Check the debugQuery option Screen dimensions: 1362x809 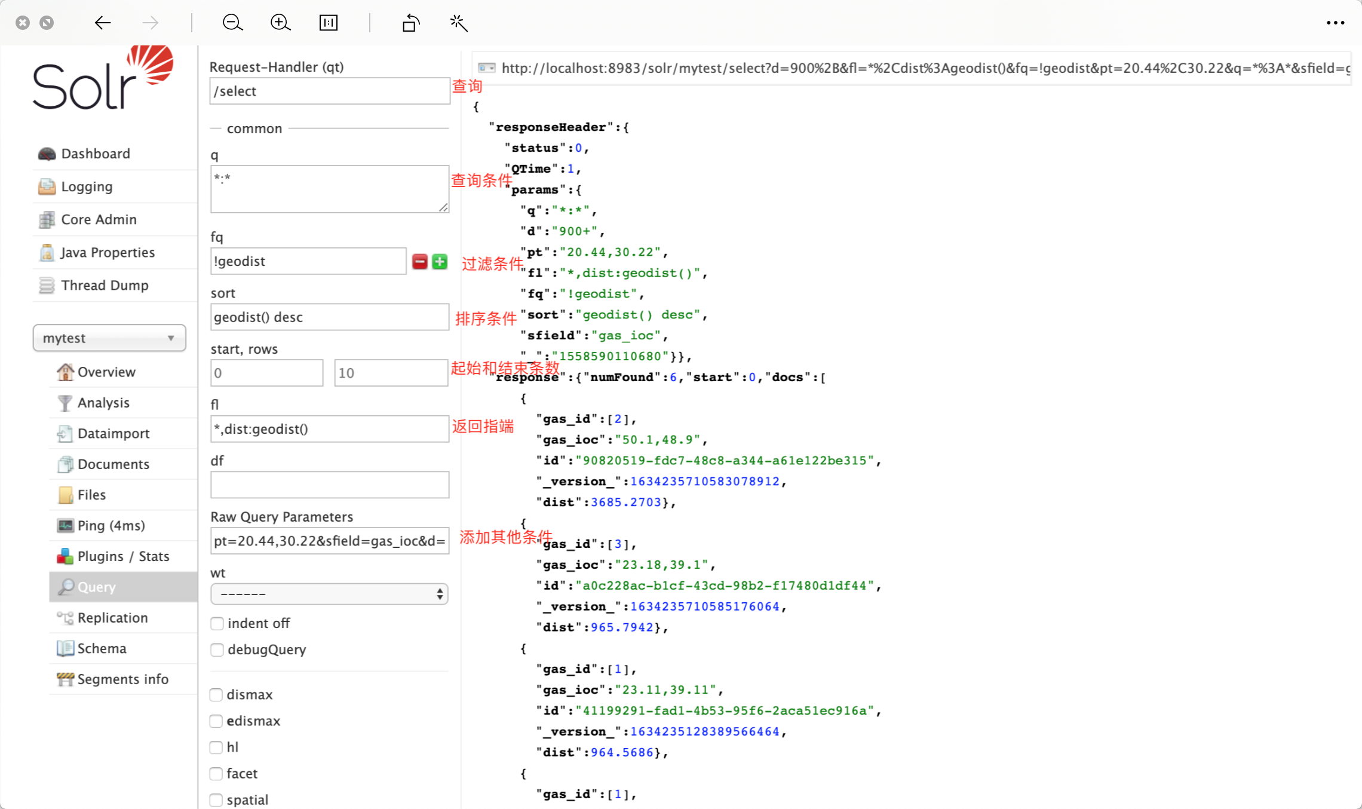coord(217,649)
